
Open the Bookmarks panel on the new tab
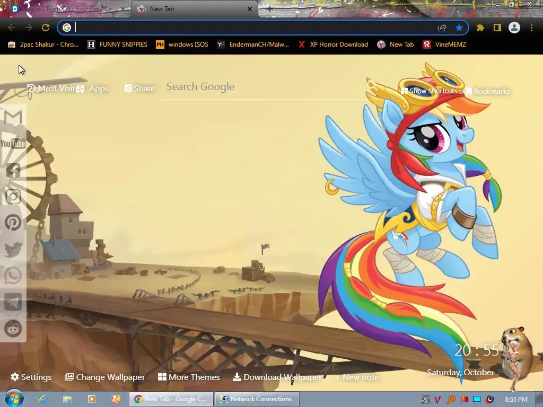[x=488, y=91]
